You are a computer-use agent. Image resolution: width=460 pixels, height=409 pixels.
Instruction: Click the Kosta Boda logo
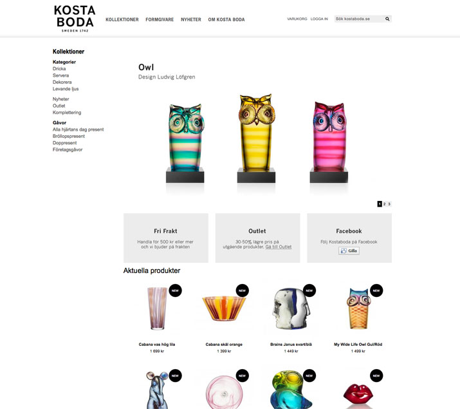tap(75, 19)
